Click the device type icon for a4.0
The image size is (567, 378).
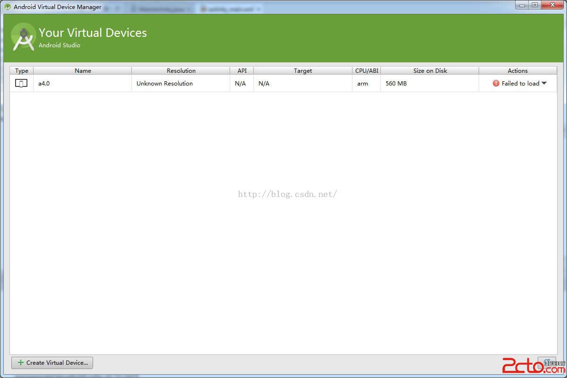tap(21, 84)
